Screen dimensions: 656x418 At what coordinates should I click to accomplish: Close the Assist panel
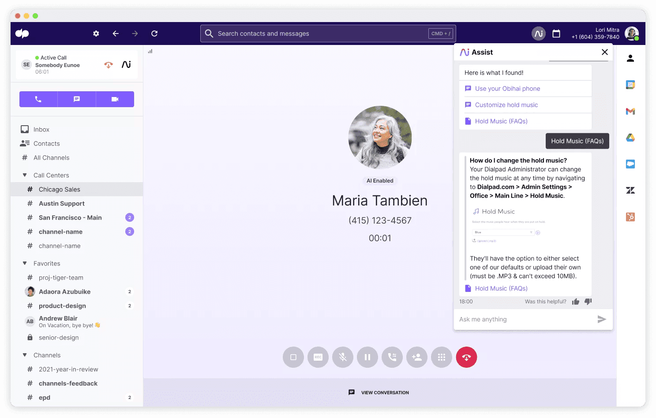(605, 52)
